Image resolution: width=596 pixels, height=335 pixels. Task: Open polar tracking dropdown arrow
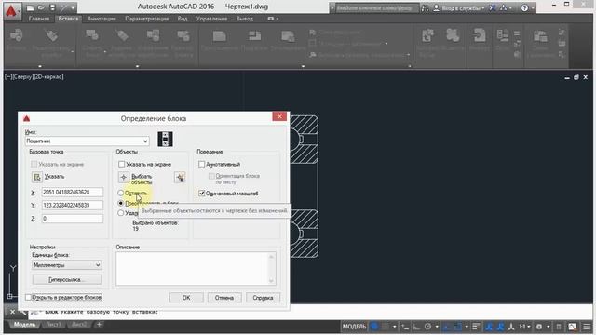click(x=437, y=327)
